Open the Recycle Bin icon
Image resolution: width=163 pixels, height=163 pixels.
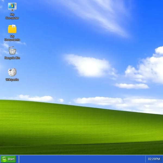pyautogui.click(x=12, y=51)
